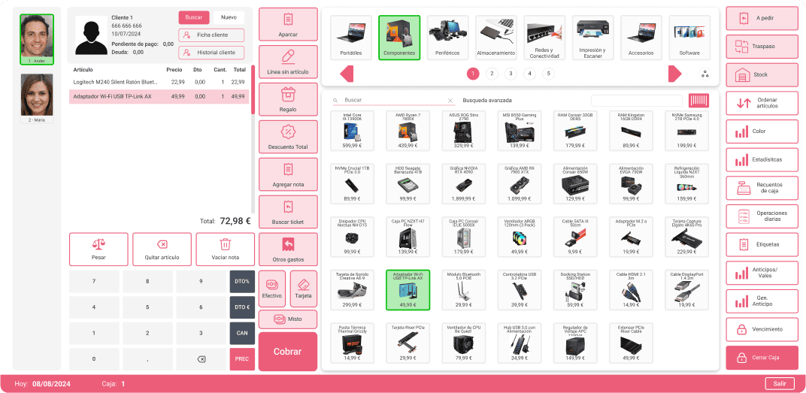Screen dimensions: 806x393
Task: Open Color option
Action: coord(762,131)
